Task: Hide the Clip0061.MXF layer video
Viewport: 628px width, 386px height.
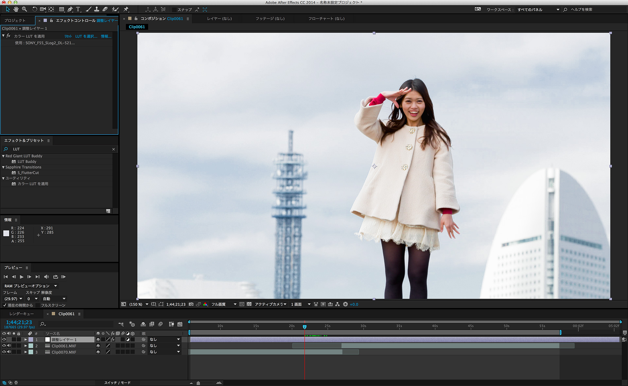Action: (4, 346)
